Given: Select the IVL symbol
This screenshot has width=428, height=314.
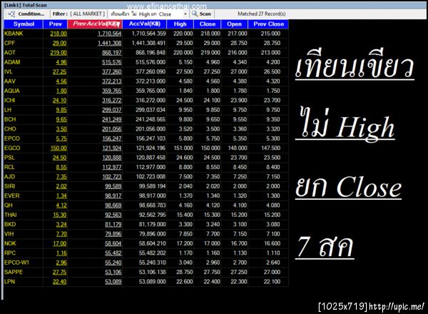Looking at the screenshot, I should (8, 72).
